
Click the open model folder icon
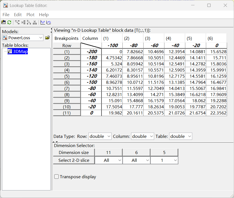coord(48,38)
